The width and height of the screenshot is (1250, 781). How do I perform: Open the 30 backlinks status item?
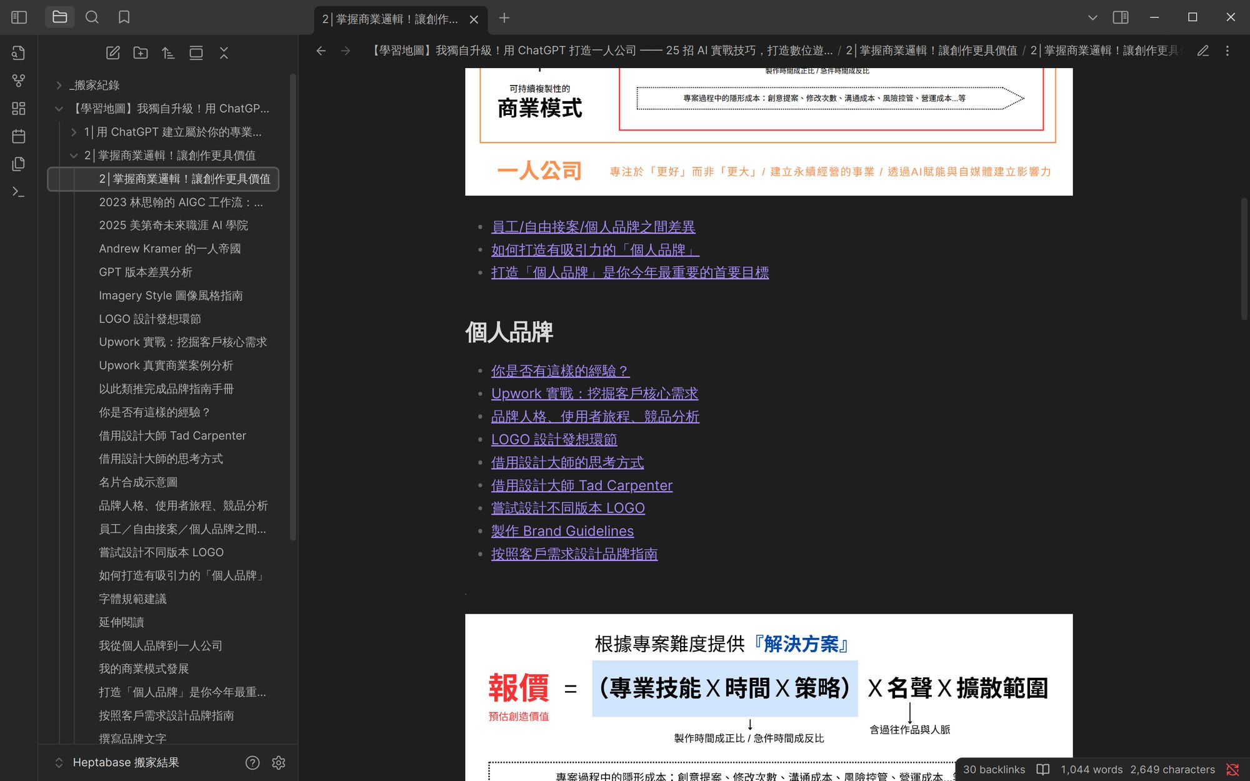click(994, 770)
